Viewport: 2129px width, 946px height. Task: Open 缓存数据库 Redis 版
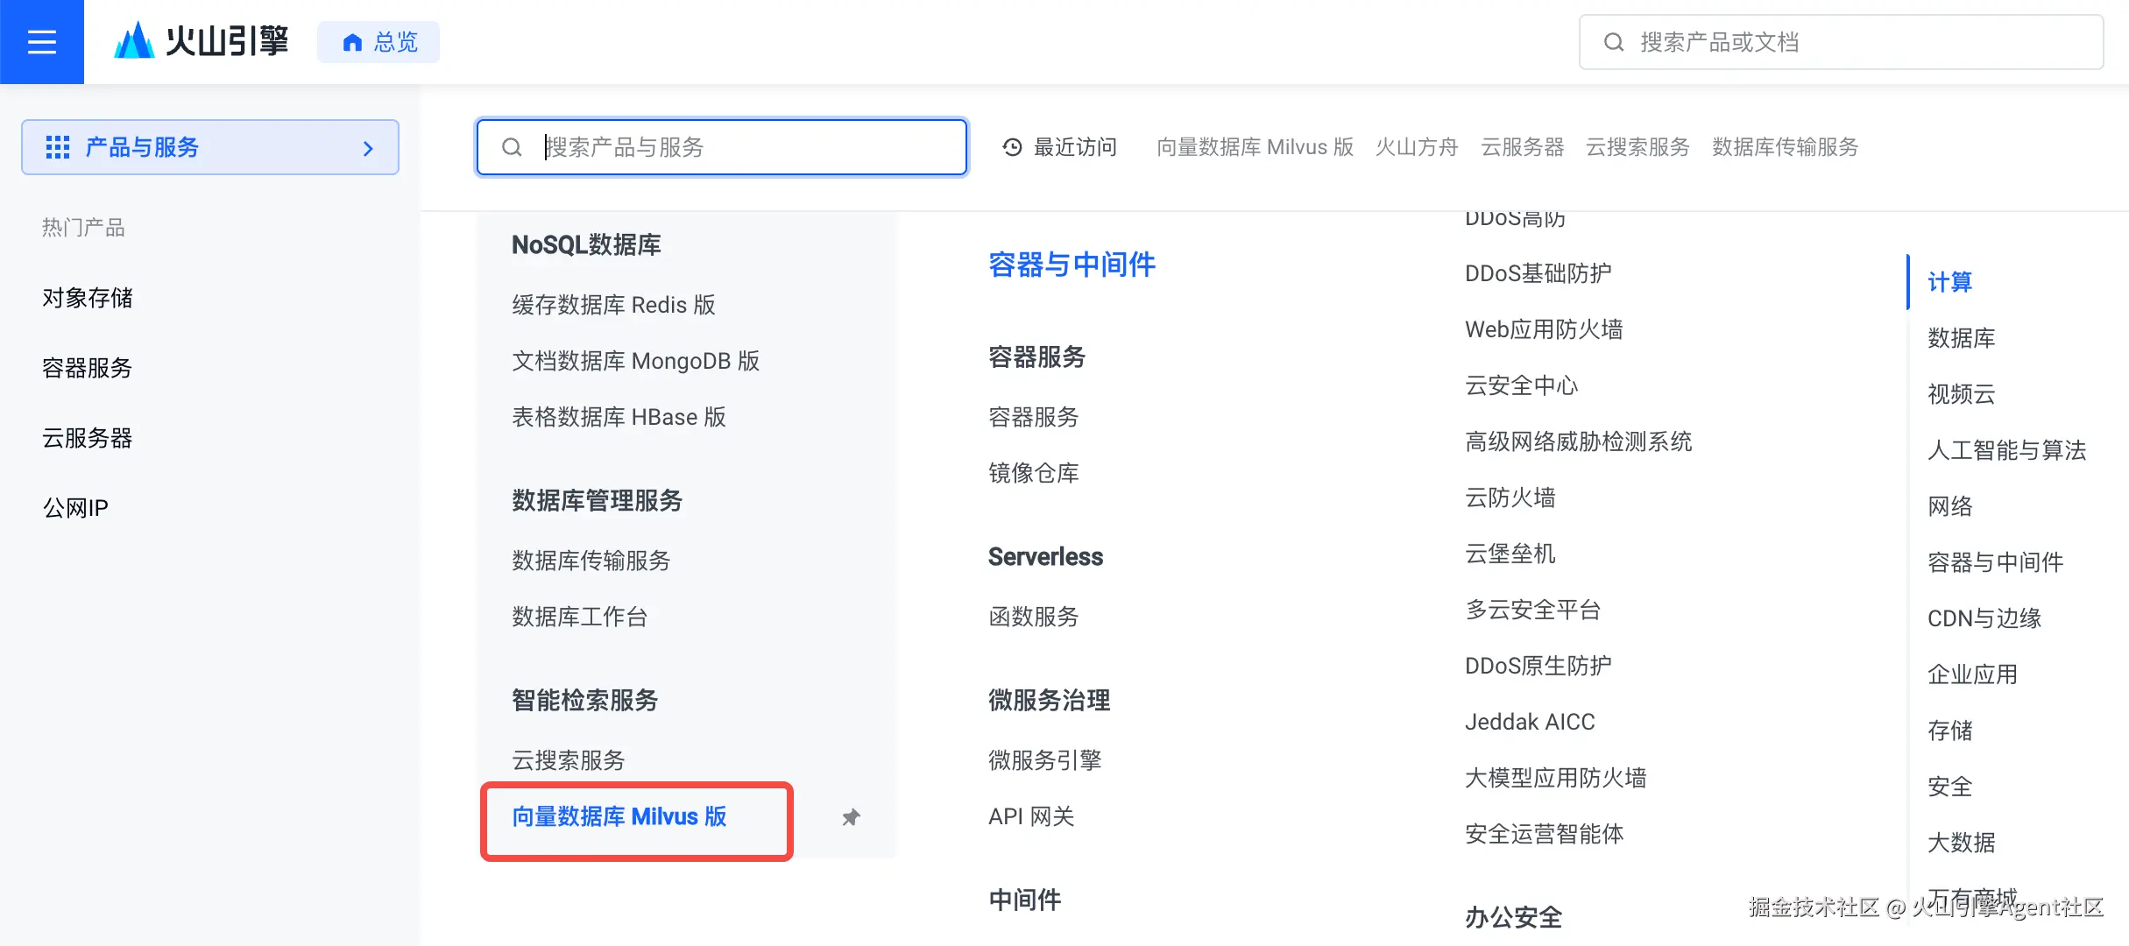click(613, 305)
